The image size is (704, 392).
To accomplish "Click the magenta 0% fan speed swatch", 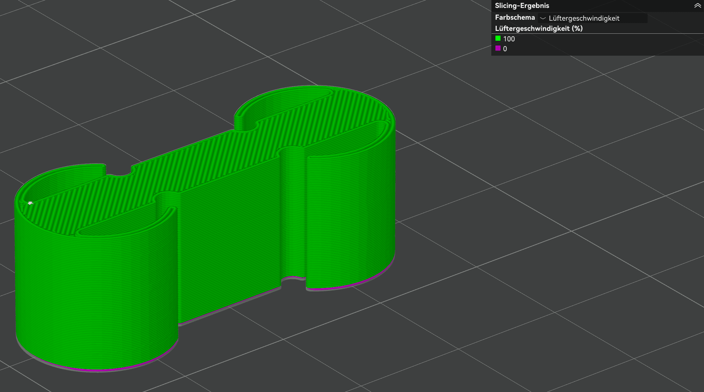I will (x=498, y=48).
